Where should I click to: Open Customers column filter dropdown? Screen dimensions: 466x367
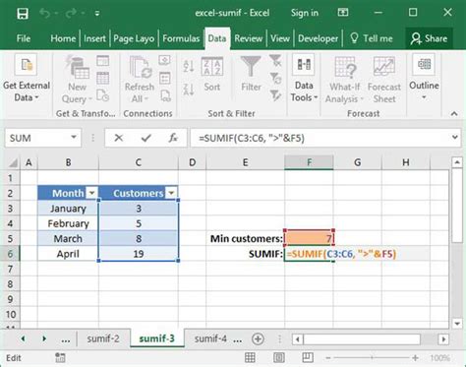pyautogui.click(x=171, y=193)
